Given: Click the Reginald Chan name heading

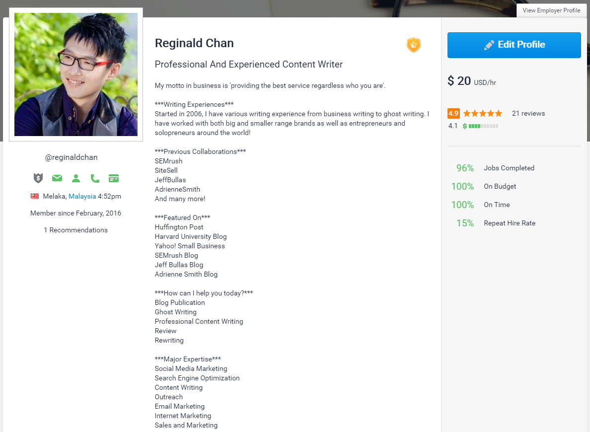Looking at the screenshot, I should click(x=194, y=43).
